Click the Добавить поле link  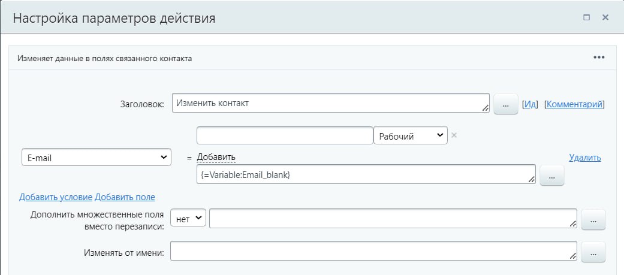[125, 197]
